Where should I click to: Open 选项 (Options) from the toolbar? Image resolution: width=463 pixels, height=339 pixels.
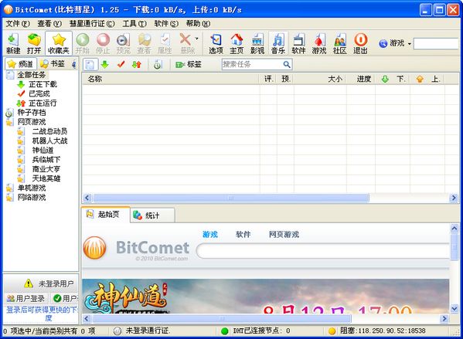point(216,44)
